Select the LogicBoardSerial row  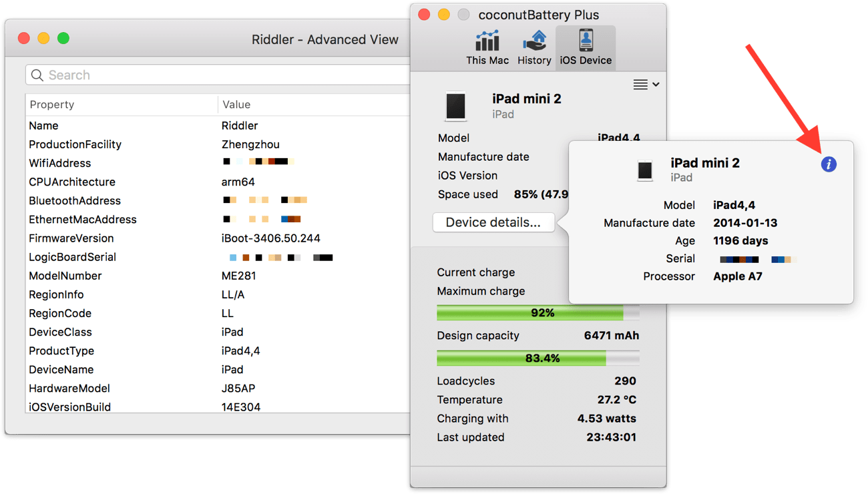coord(218,257)
